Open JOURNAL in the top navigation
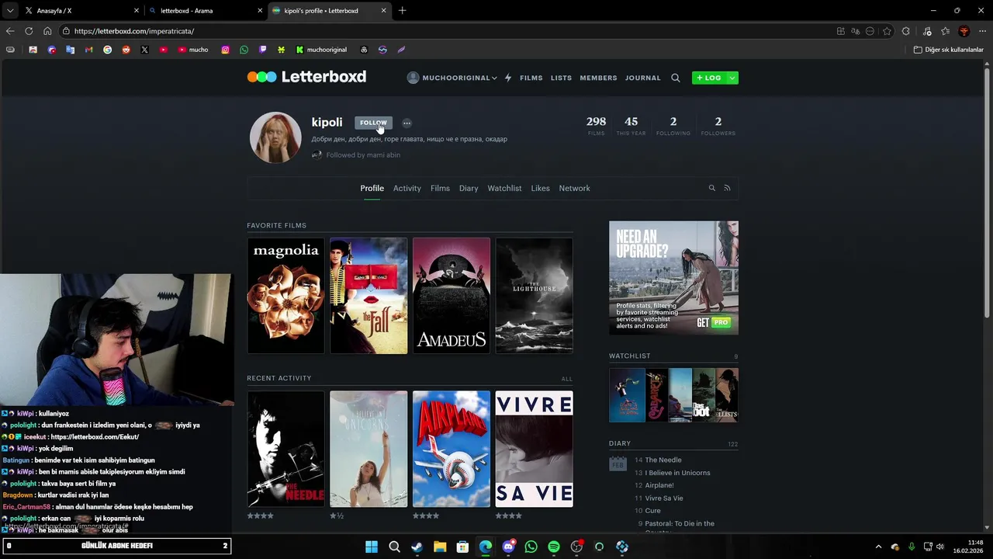Screen dimensions: 993x559 click(x=643, y=78)
